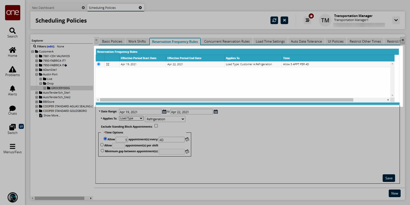410x205 pixels.
Task: Expand the AutoTenderSch_Site1 tree node
Action: tap(36, 93)
